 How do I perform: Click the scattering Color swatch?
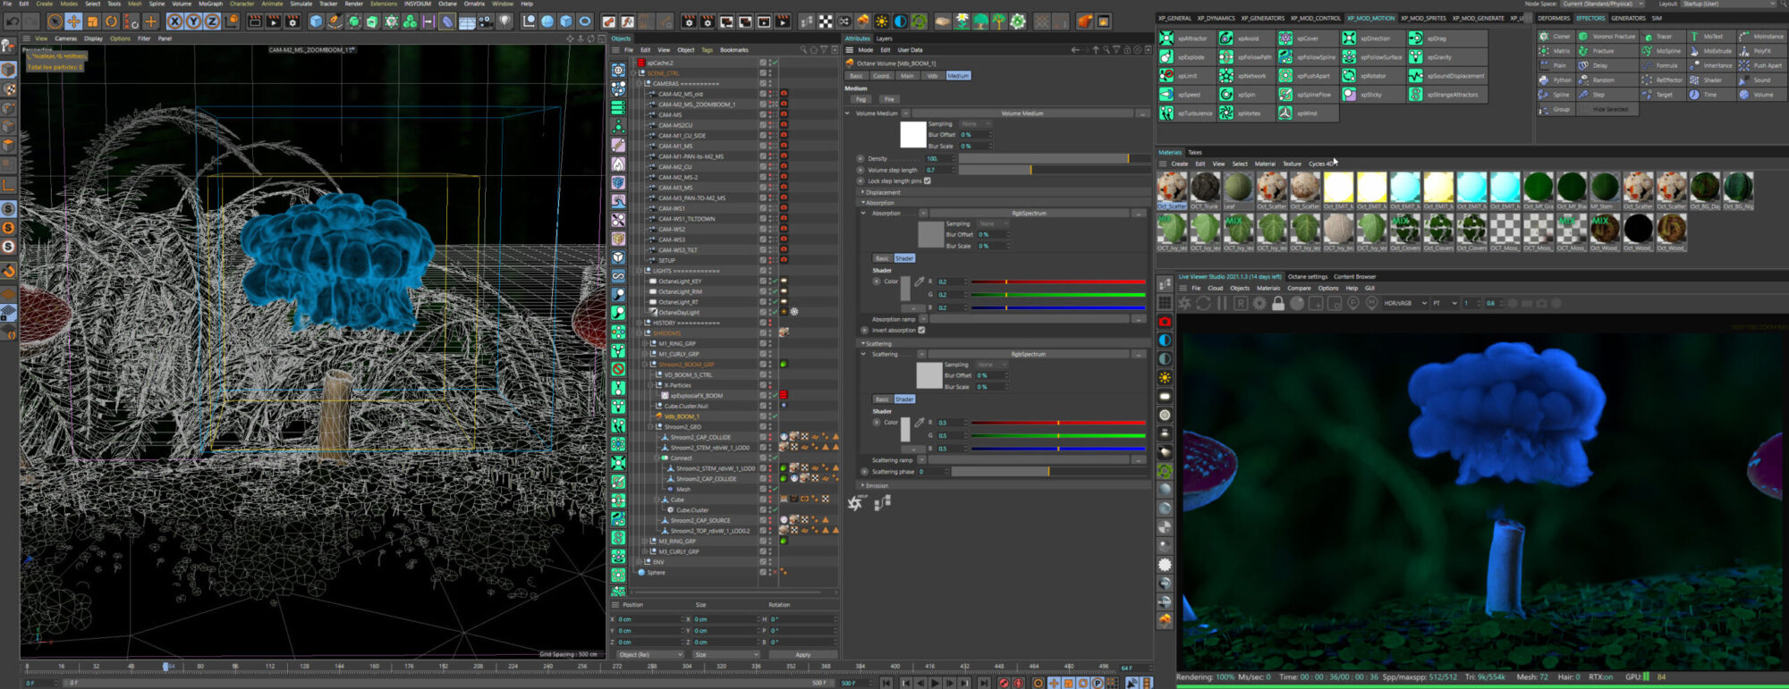pyautogui.click(x=905, y=429)
